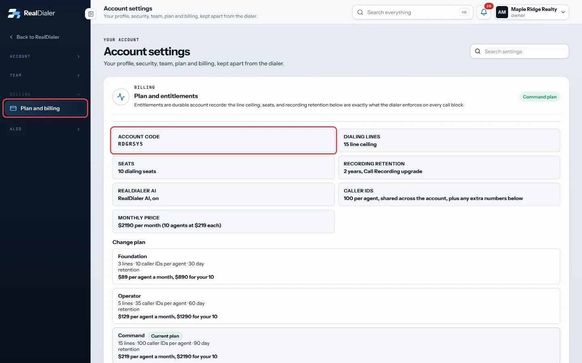582x363 pixels.
Task: Click the Caller IDs 100 per agent text
Action: click(x=433, y=198)
